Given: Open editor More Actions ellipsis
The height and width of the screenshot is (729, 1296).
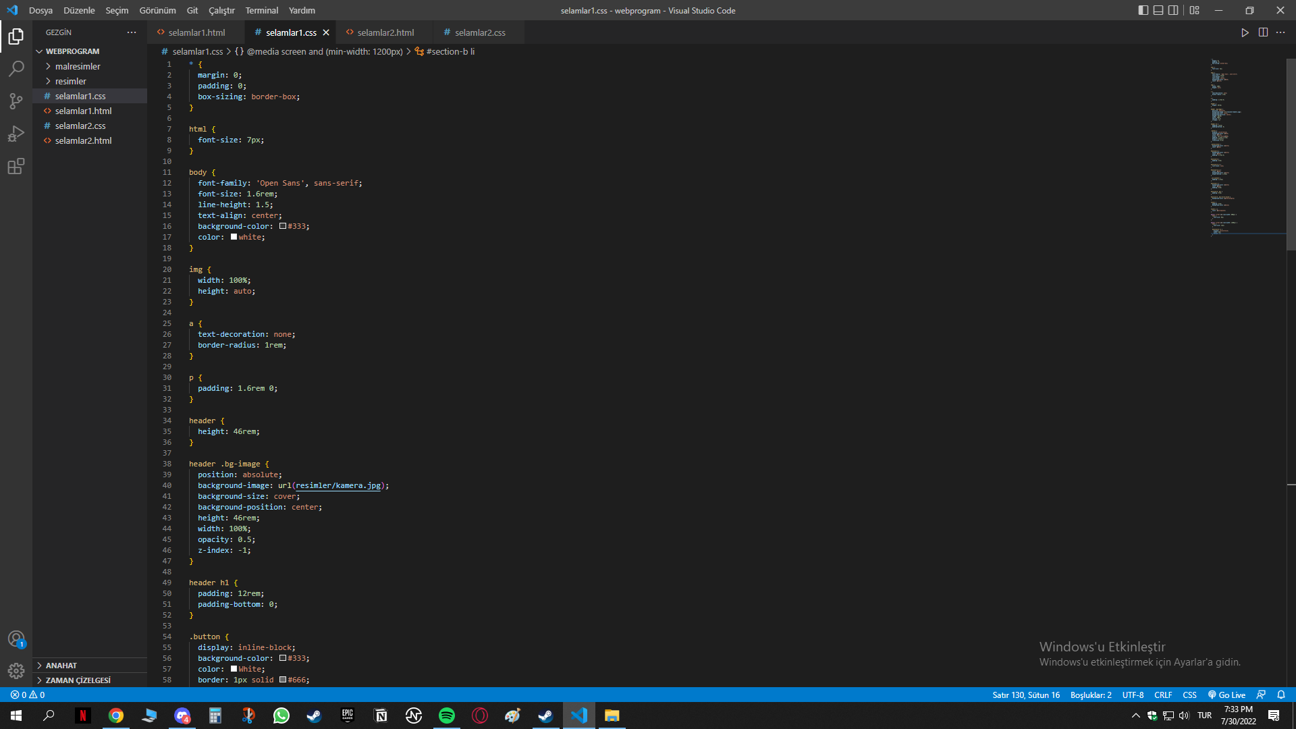Looking at the screenshot, I should pyautogui.click(x=1280, y=32).
